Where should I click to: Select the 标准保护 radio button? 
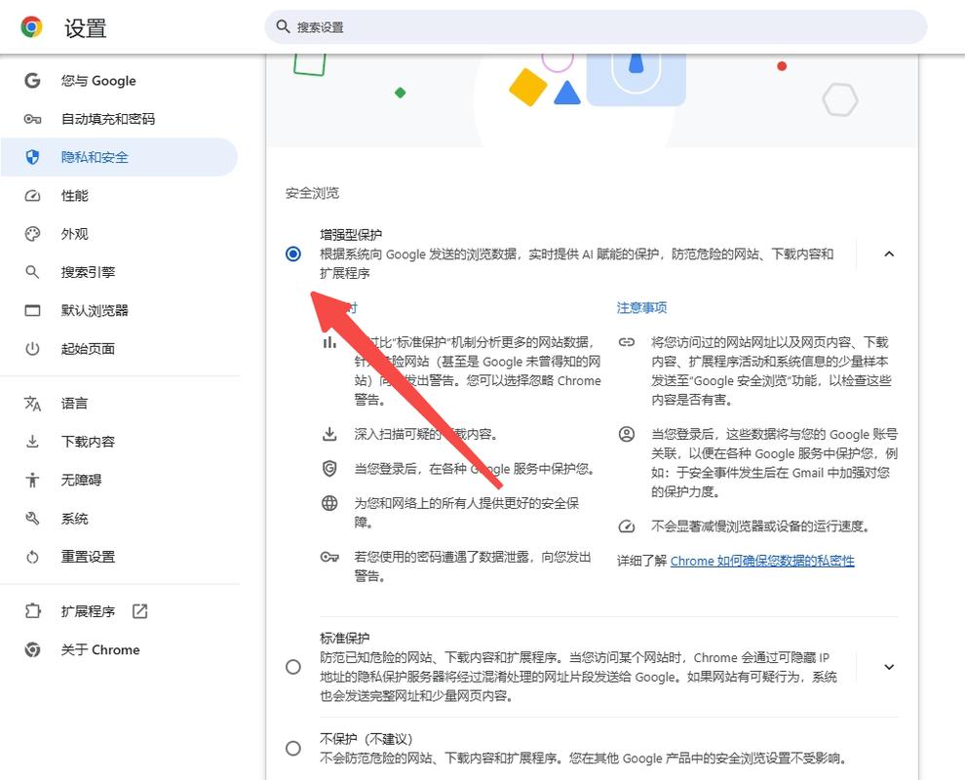tap(293, 667)
